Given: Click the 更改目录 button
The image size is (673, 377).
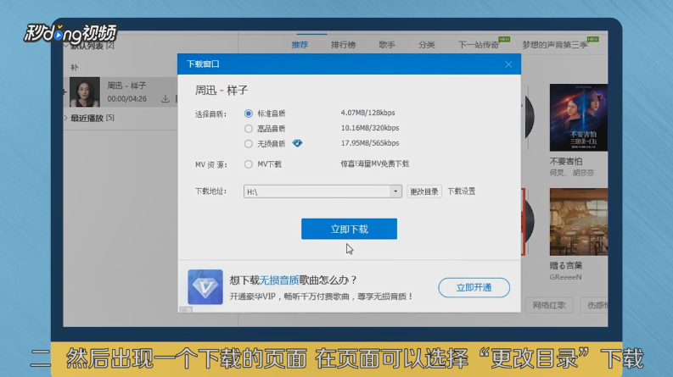Looking at the screenshot, I should pyautogui.click(x=424, y=191).
